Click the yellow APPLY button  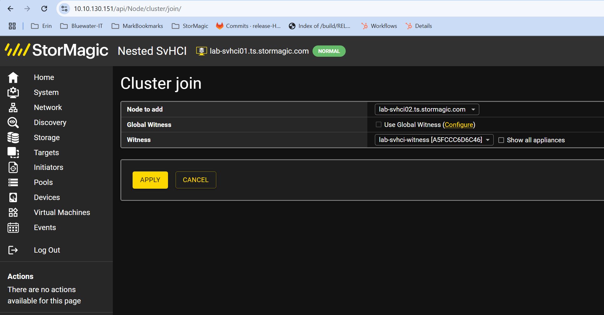150,180
